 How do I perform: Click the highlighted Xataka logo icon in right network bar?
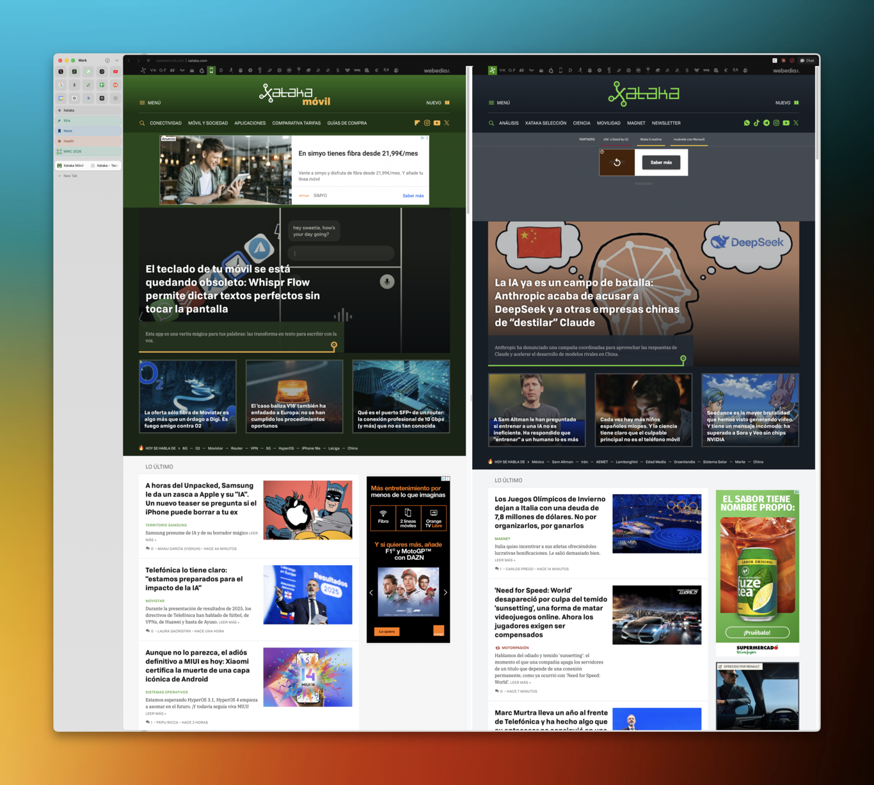[492, 70]
